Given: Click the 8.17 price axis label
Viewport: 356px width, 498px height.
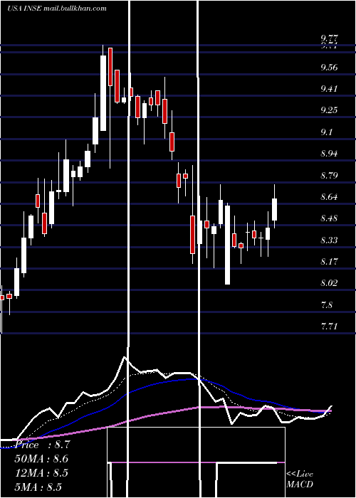Looking at the screenshot, I should pyautogui.click(x=329, y=261).
